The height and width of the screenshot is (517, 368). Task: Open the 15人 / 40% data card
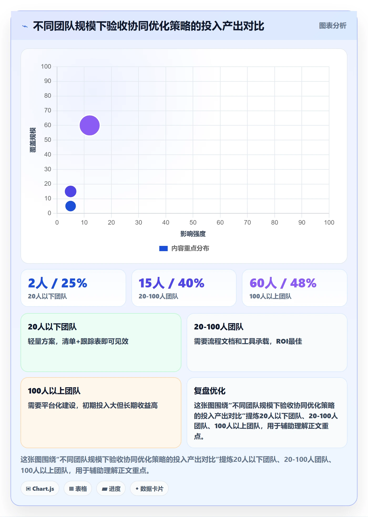tap(184, 288)
